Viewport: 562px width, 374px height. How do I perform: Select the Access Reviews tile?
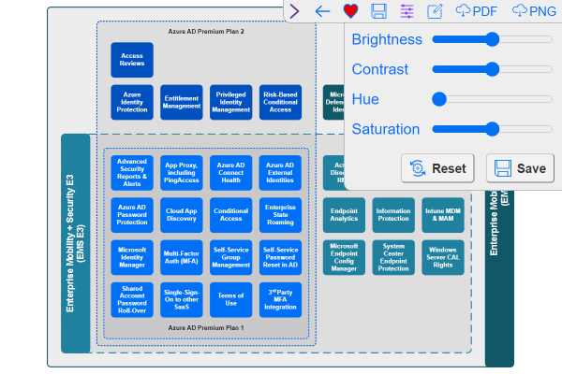(132, 60)
